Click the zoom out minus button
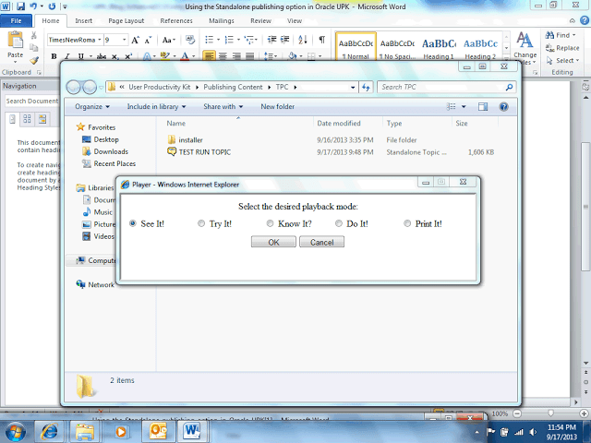The width and height of the screenshot is (591, 443). [517, 413]
